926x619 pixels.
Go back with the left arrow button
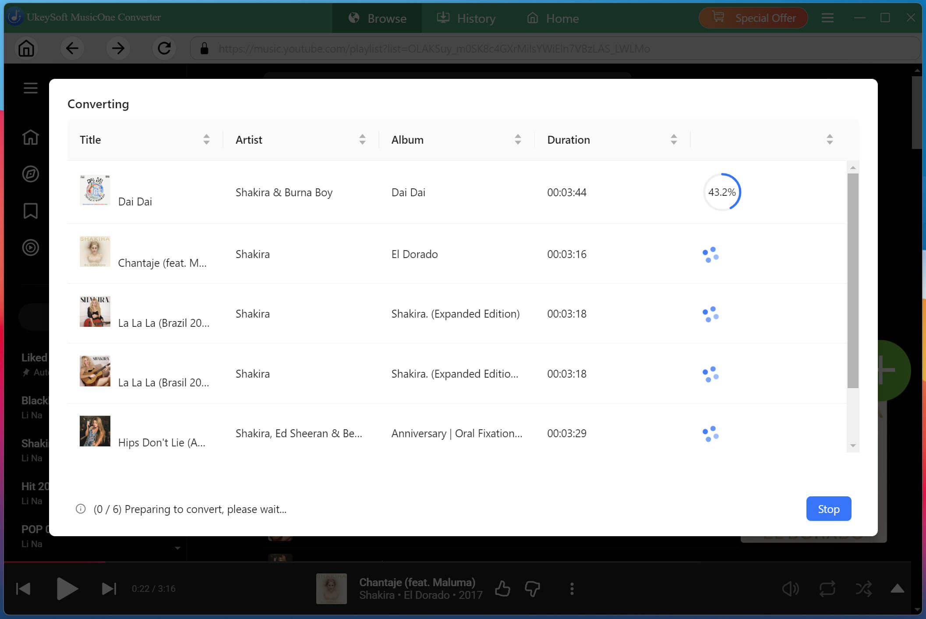72,48
